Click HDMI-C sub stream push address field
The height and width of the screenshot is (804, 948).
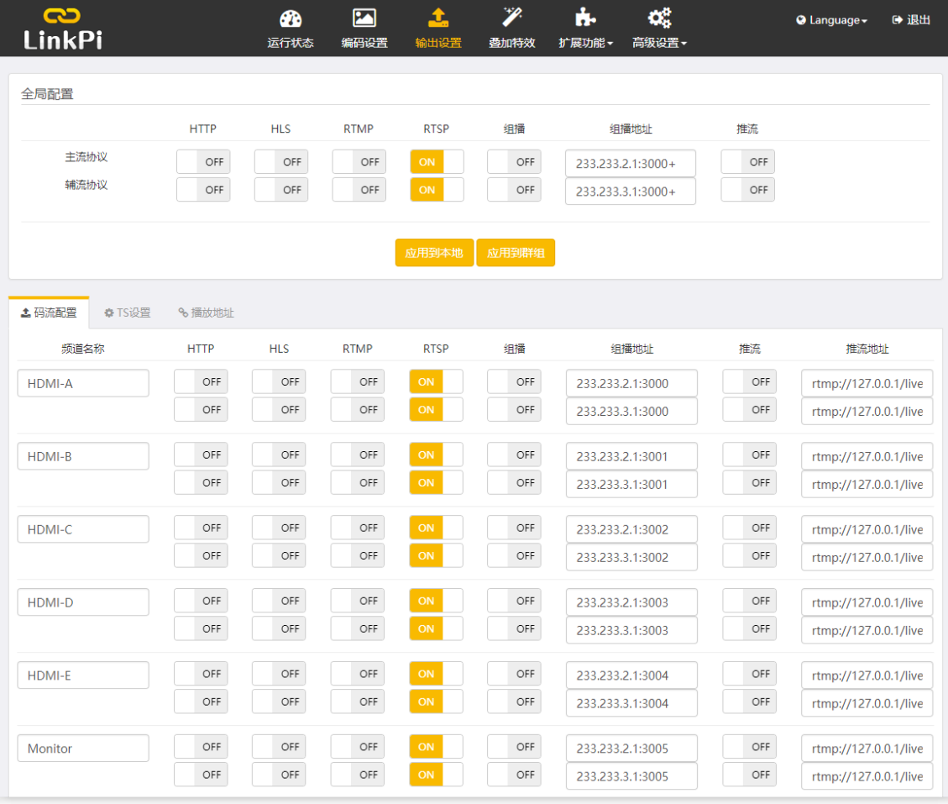pos(867,558)
